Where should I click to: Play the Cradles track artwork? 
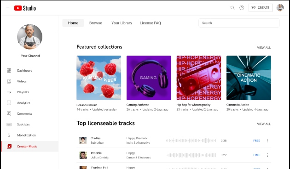(x=83, y=141)
